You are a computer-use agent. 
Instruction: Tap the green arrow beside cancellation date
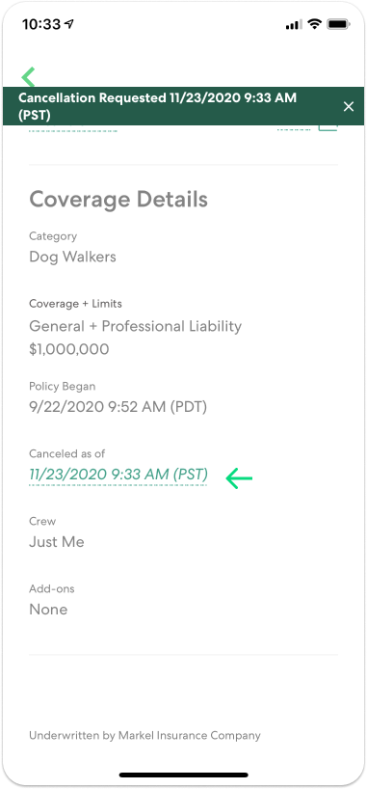pyautogui.click(x=239, y=478)
